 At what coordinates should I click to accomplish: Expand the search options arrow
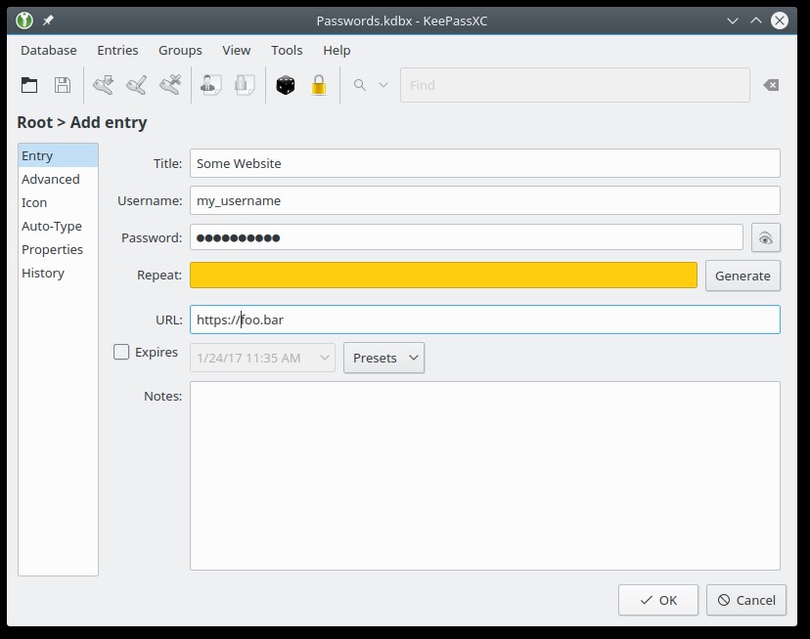point(382,85)
